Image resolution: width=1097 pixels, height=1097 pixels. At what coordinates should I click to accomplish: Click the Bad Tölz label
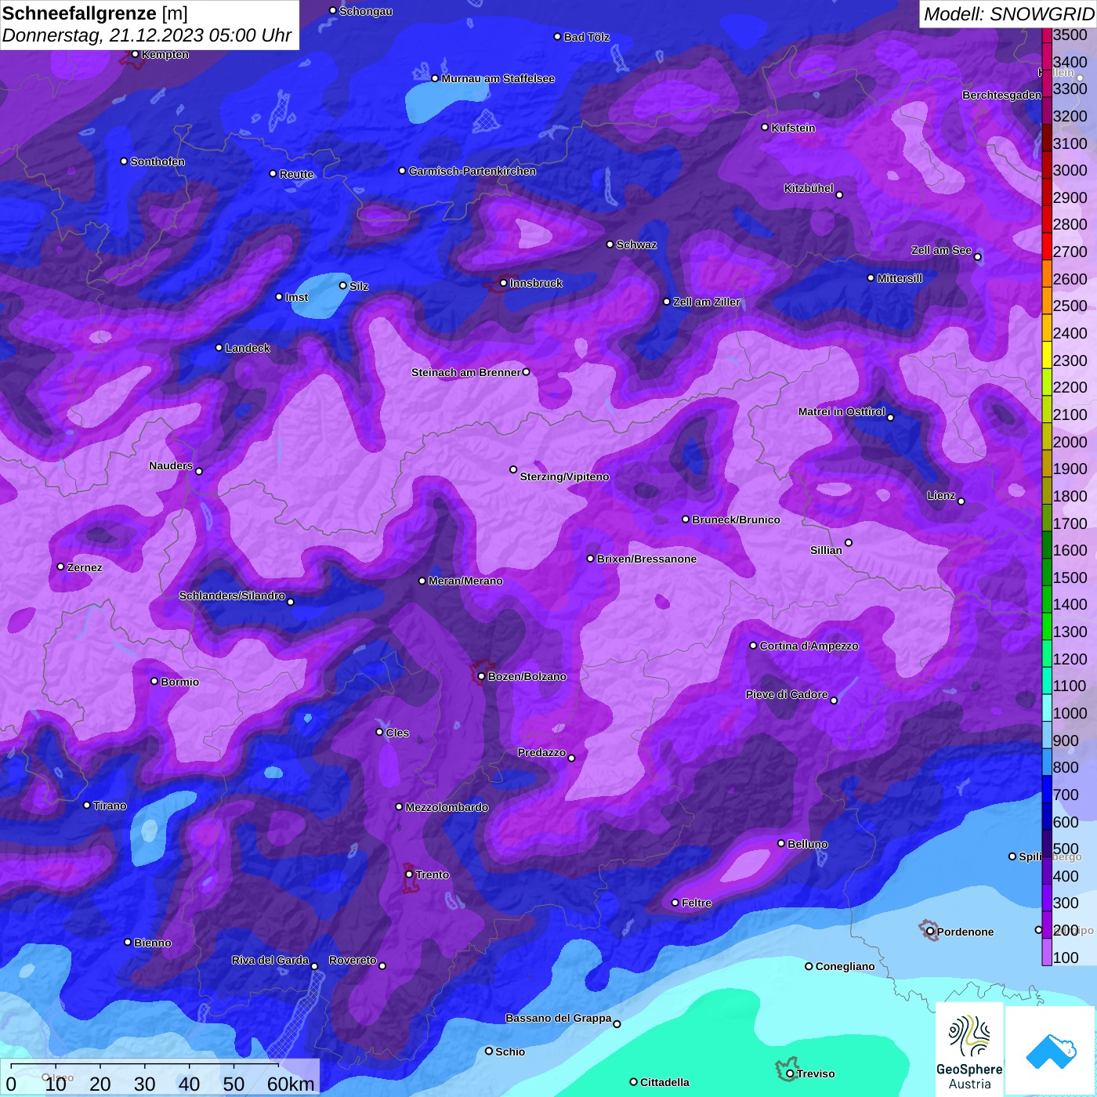[x=587, y=37]
